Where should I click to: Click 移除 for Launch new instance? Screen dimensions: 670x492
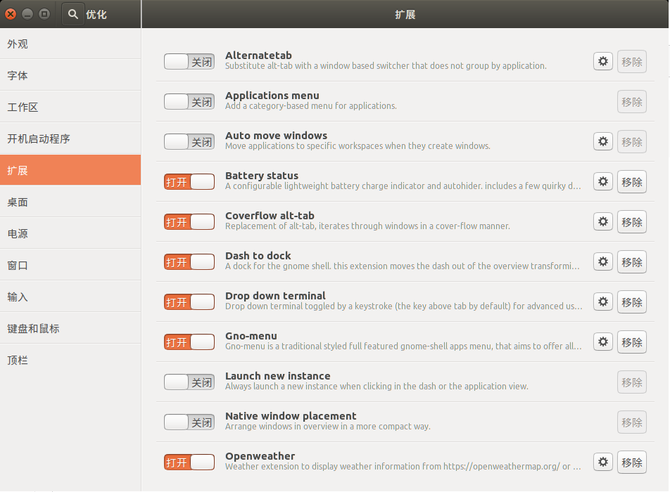[x=632, y=382]
